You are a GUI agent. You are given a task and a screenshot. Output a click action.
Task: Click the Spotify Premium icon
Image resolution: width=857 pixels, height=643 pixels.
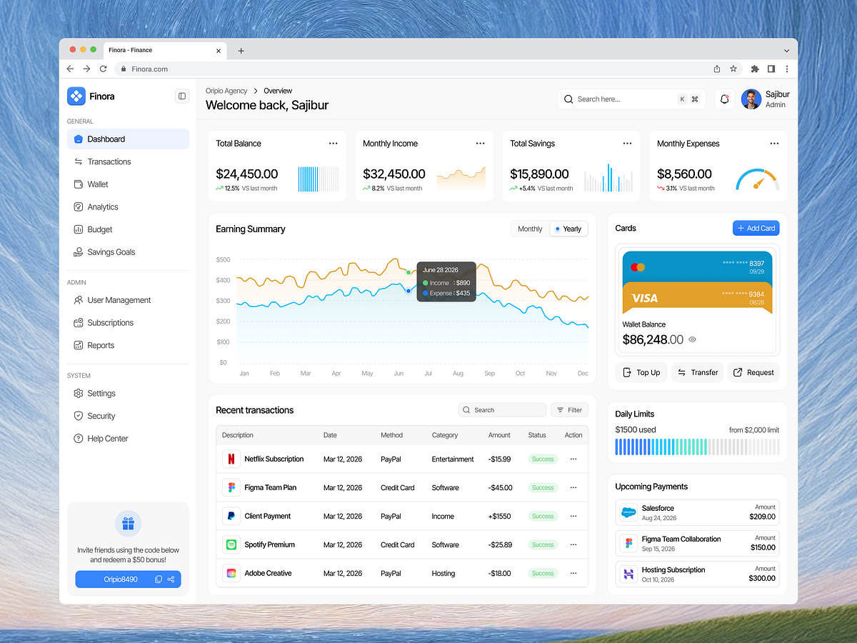click(231, 544)
